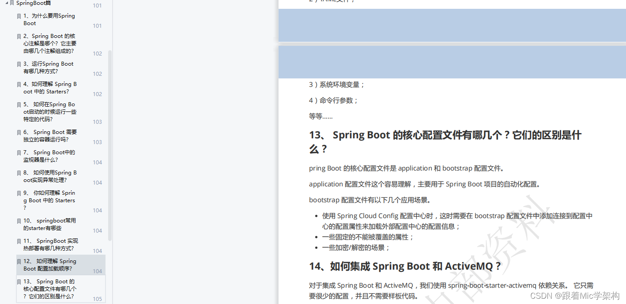
Task: Collapse the SpringBoot篇 outline section
Action: [x=7, y=3]
